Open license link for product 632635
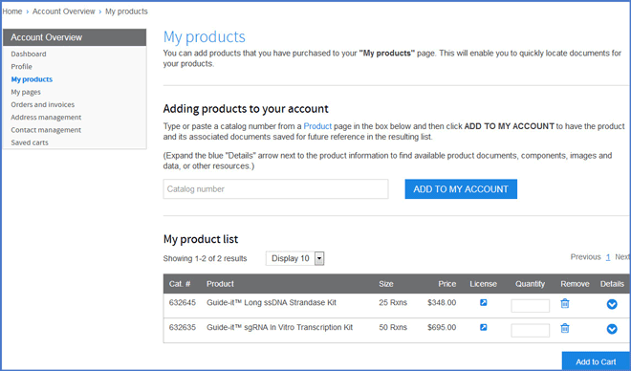The image size is (631, 371). click(x=484, y=327)
